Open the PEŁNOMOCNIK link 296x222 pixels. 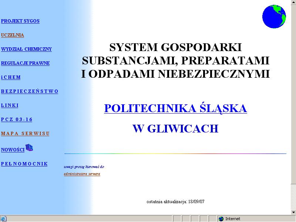click(24, 164)
